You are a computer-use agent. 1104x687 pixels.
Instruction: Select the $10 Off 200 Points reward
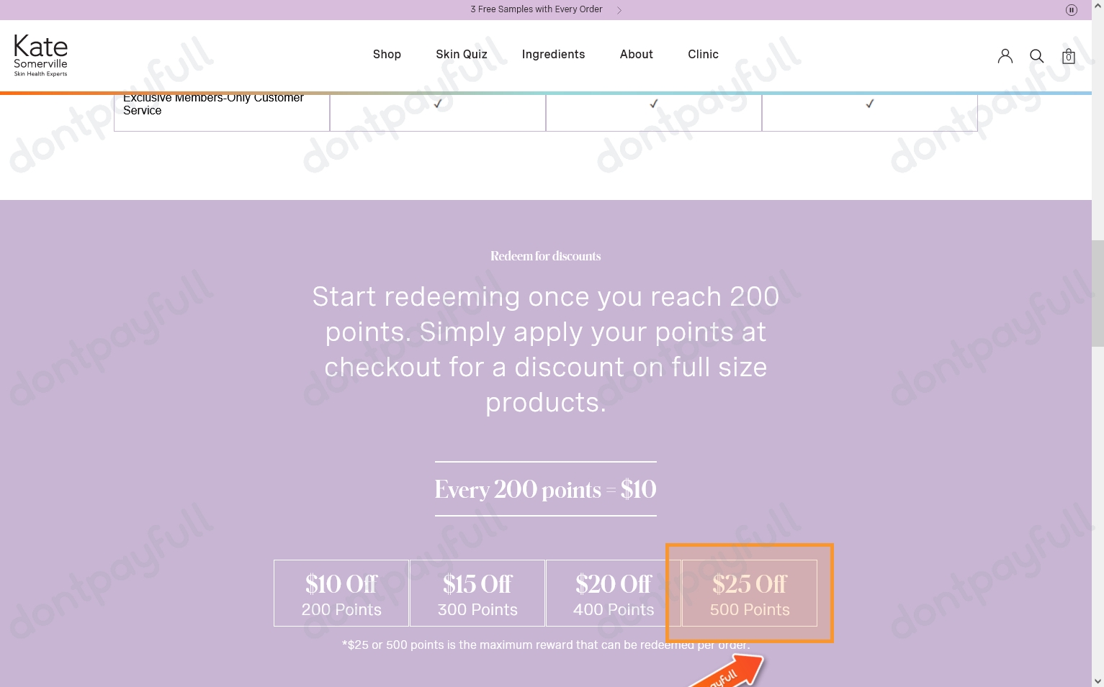coord(341,593)
